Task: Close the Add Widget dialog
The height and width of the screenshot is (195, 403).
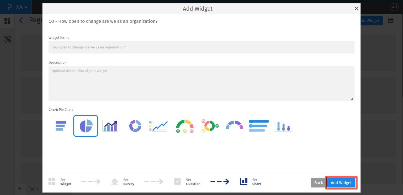Action: pyautogui.click(x=356, y=9)
